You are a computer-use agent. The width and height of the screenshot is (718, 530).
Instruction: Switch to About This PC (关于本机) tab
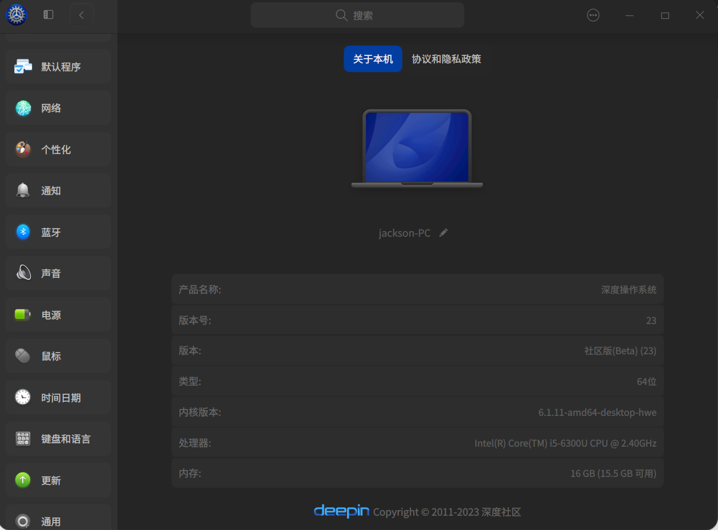point(373,59)
